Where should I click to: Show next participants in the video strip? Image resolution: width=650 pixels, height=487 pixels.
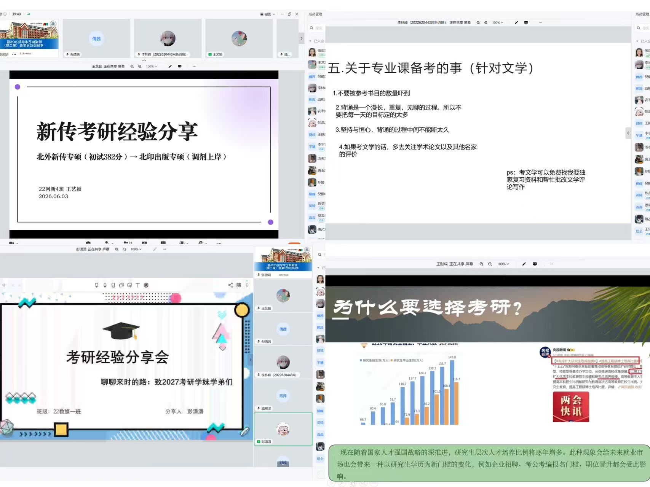pos(301,38)
